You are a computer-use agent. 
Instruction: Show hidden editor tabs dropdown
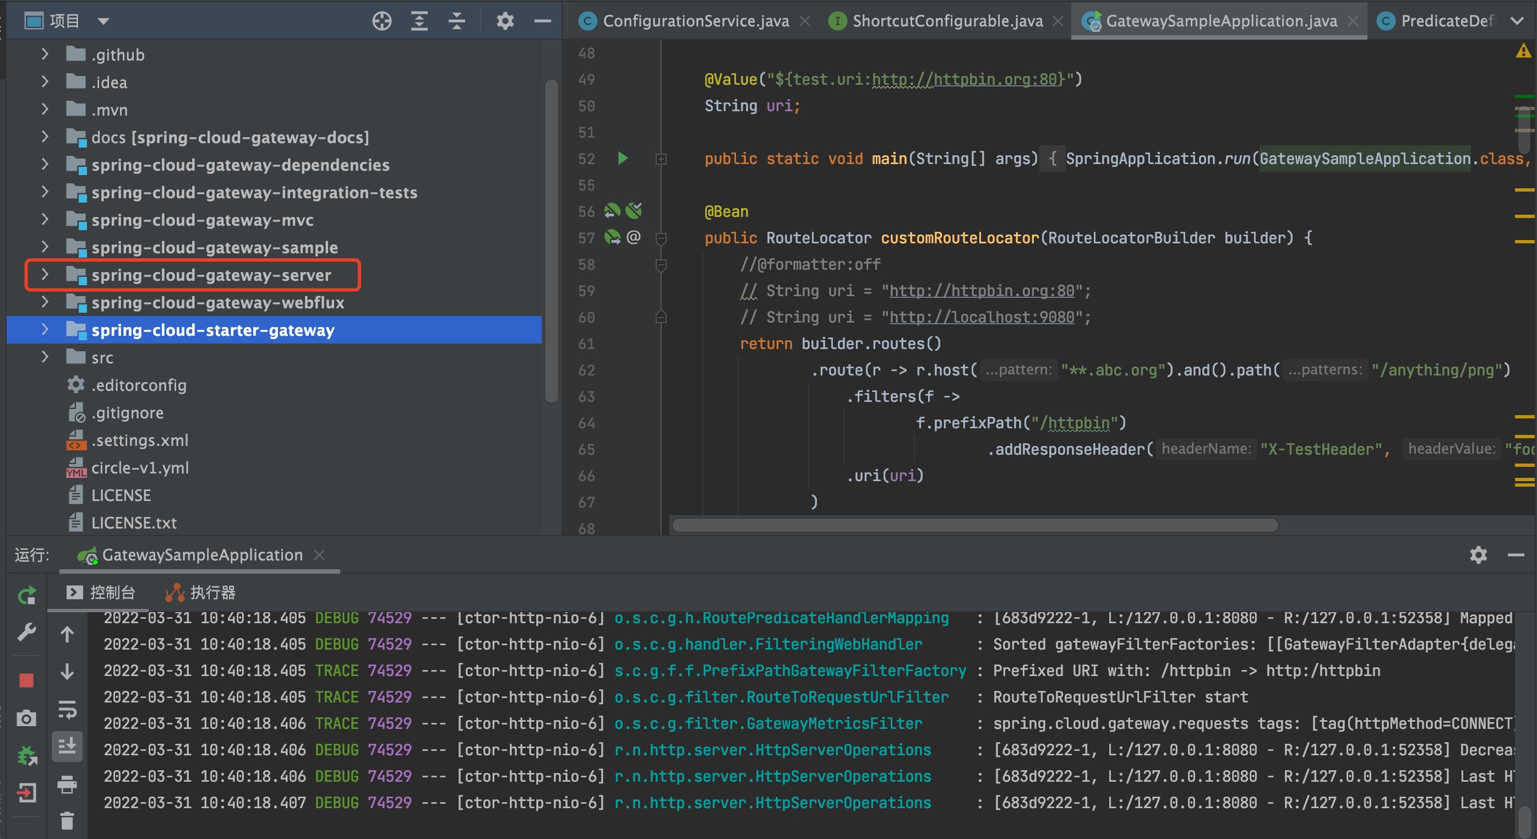point(1516,21)
